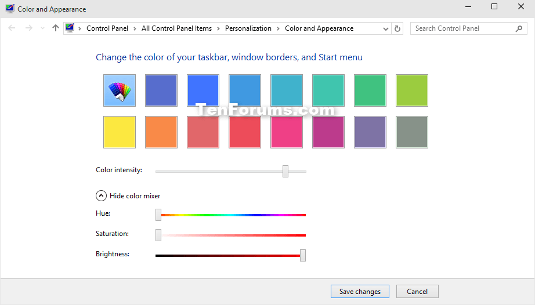Choose the salmon red swatch
This screenshot has height=305, width=535.
203,132
